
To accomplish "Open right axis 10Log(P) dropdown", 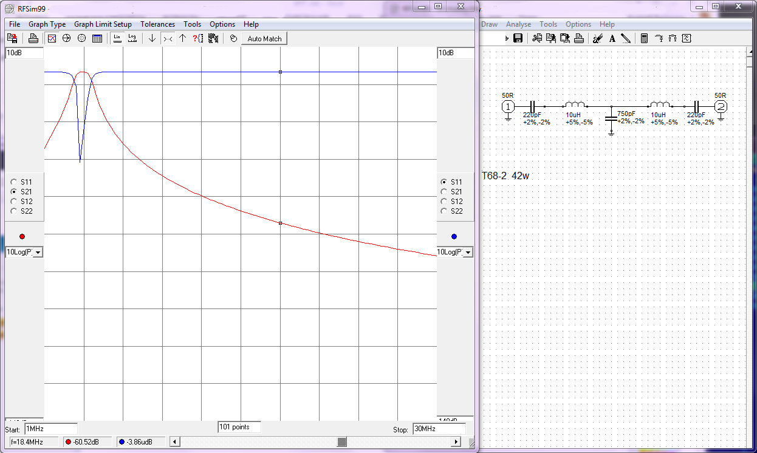I will 468,252.
